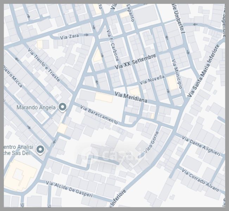Click the Via Zara street label
The height and width of the screenshot is (211, 229).
click(69, 36)
